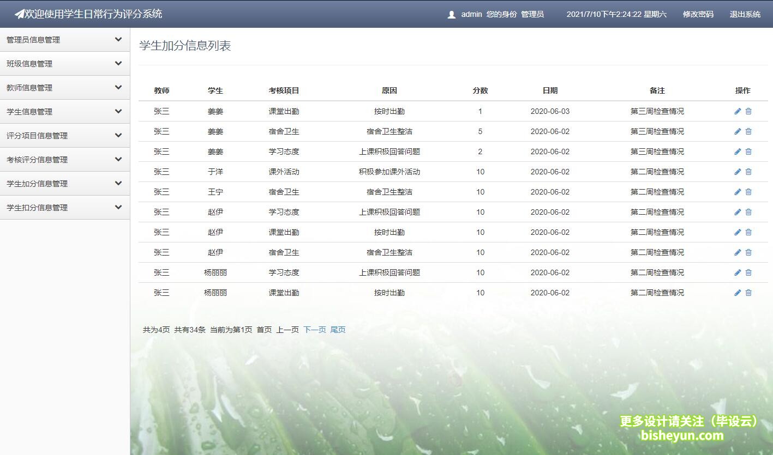Click the bisheyun.com watermark text
773x455 pixels.
pos(681,435)
